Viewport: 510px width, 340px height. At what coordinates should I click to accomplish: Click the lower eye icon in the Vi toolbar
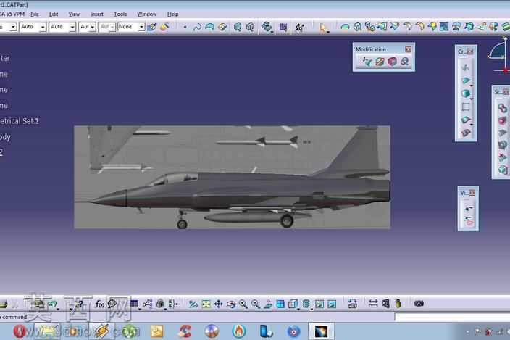click(469, 222)
